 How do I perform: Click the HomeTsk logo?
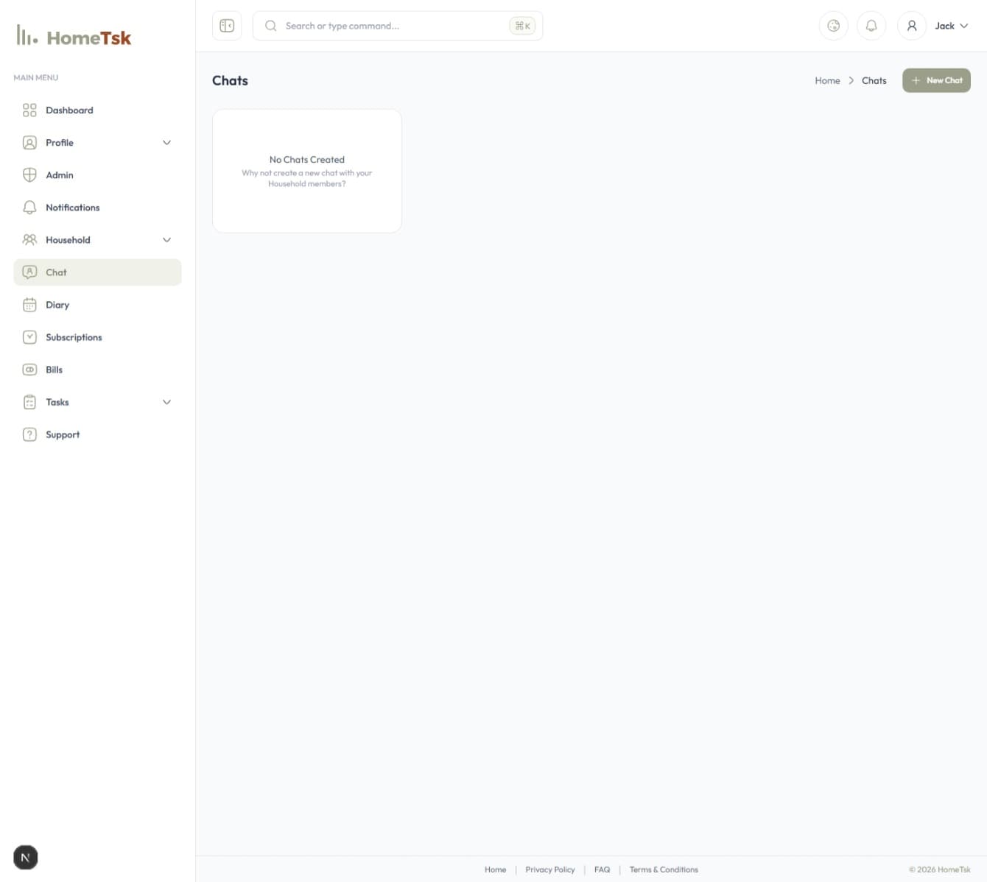[74, 37]
